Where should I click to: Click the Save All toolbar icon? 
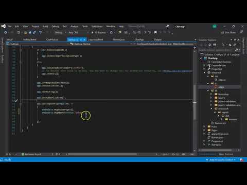(x=34, y=32)
